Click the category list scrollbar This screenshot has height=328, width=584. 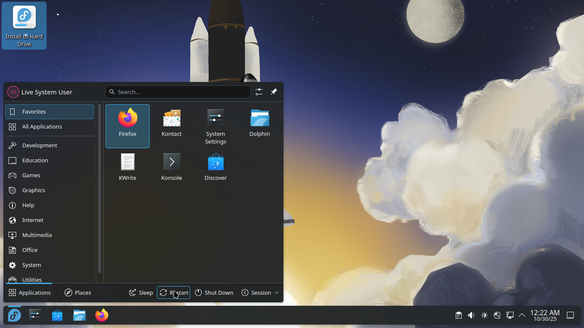pos(100,188)
